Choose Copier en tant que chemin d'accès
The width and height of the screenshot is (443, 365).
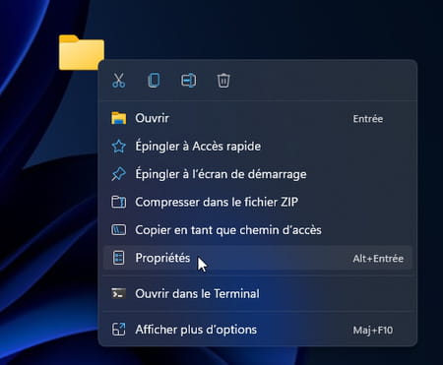pos(258,230)
